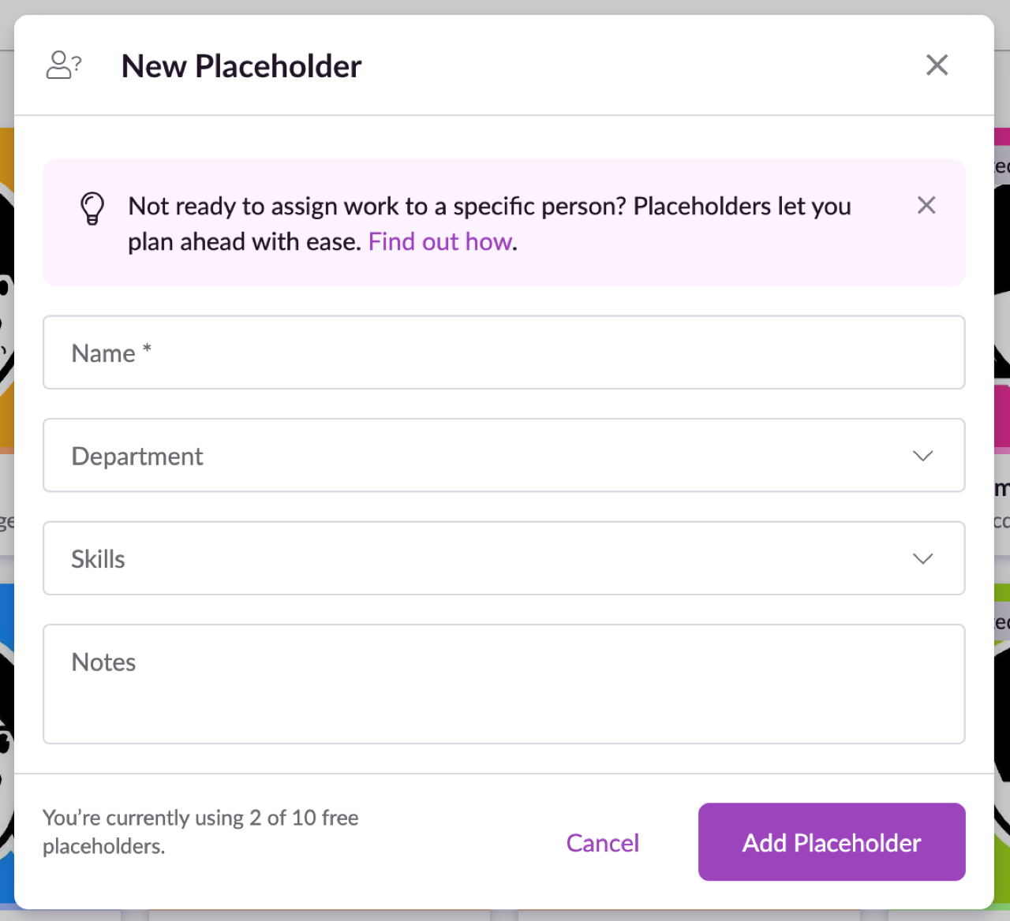Focus the Name required field

point(504,352)
